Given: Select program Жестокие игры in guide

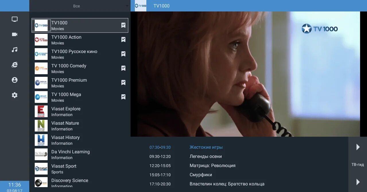Looking at the screenshot, I should pos(206,147).
